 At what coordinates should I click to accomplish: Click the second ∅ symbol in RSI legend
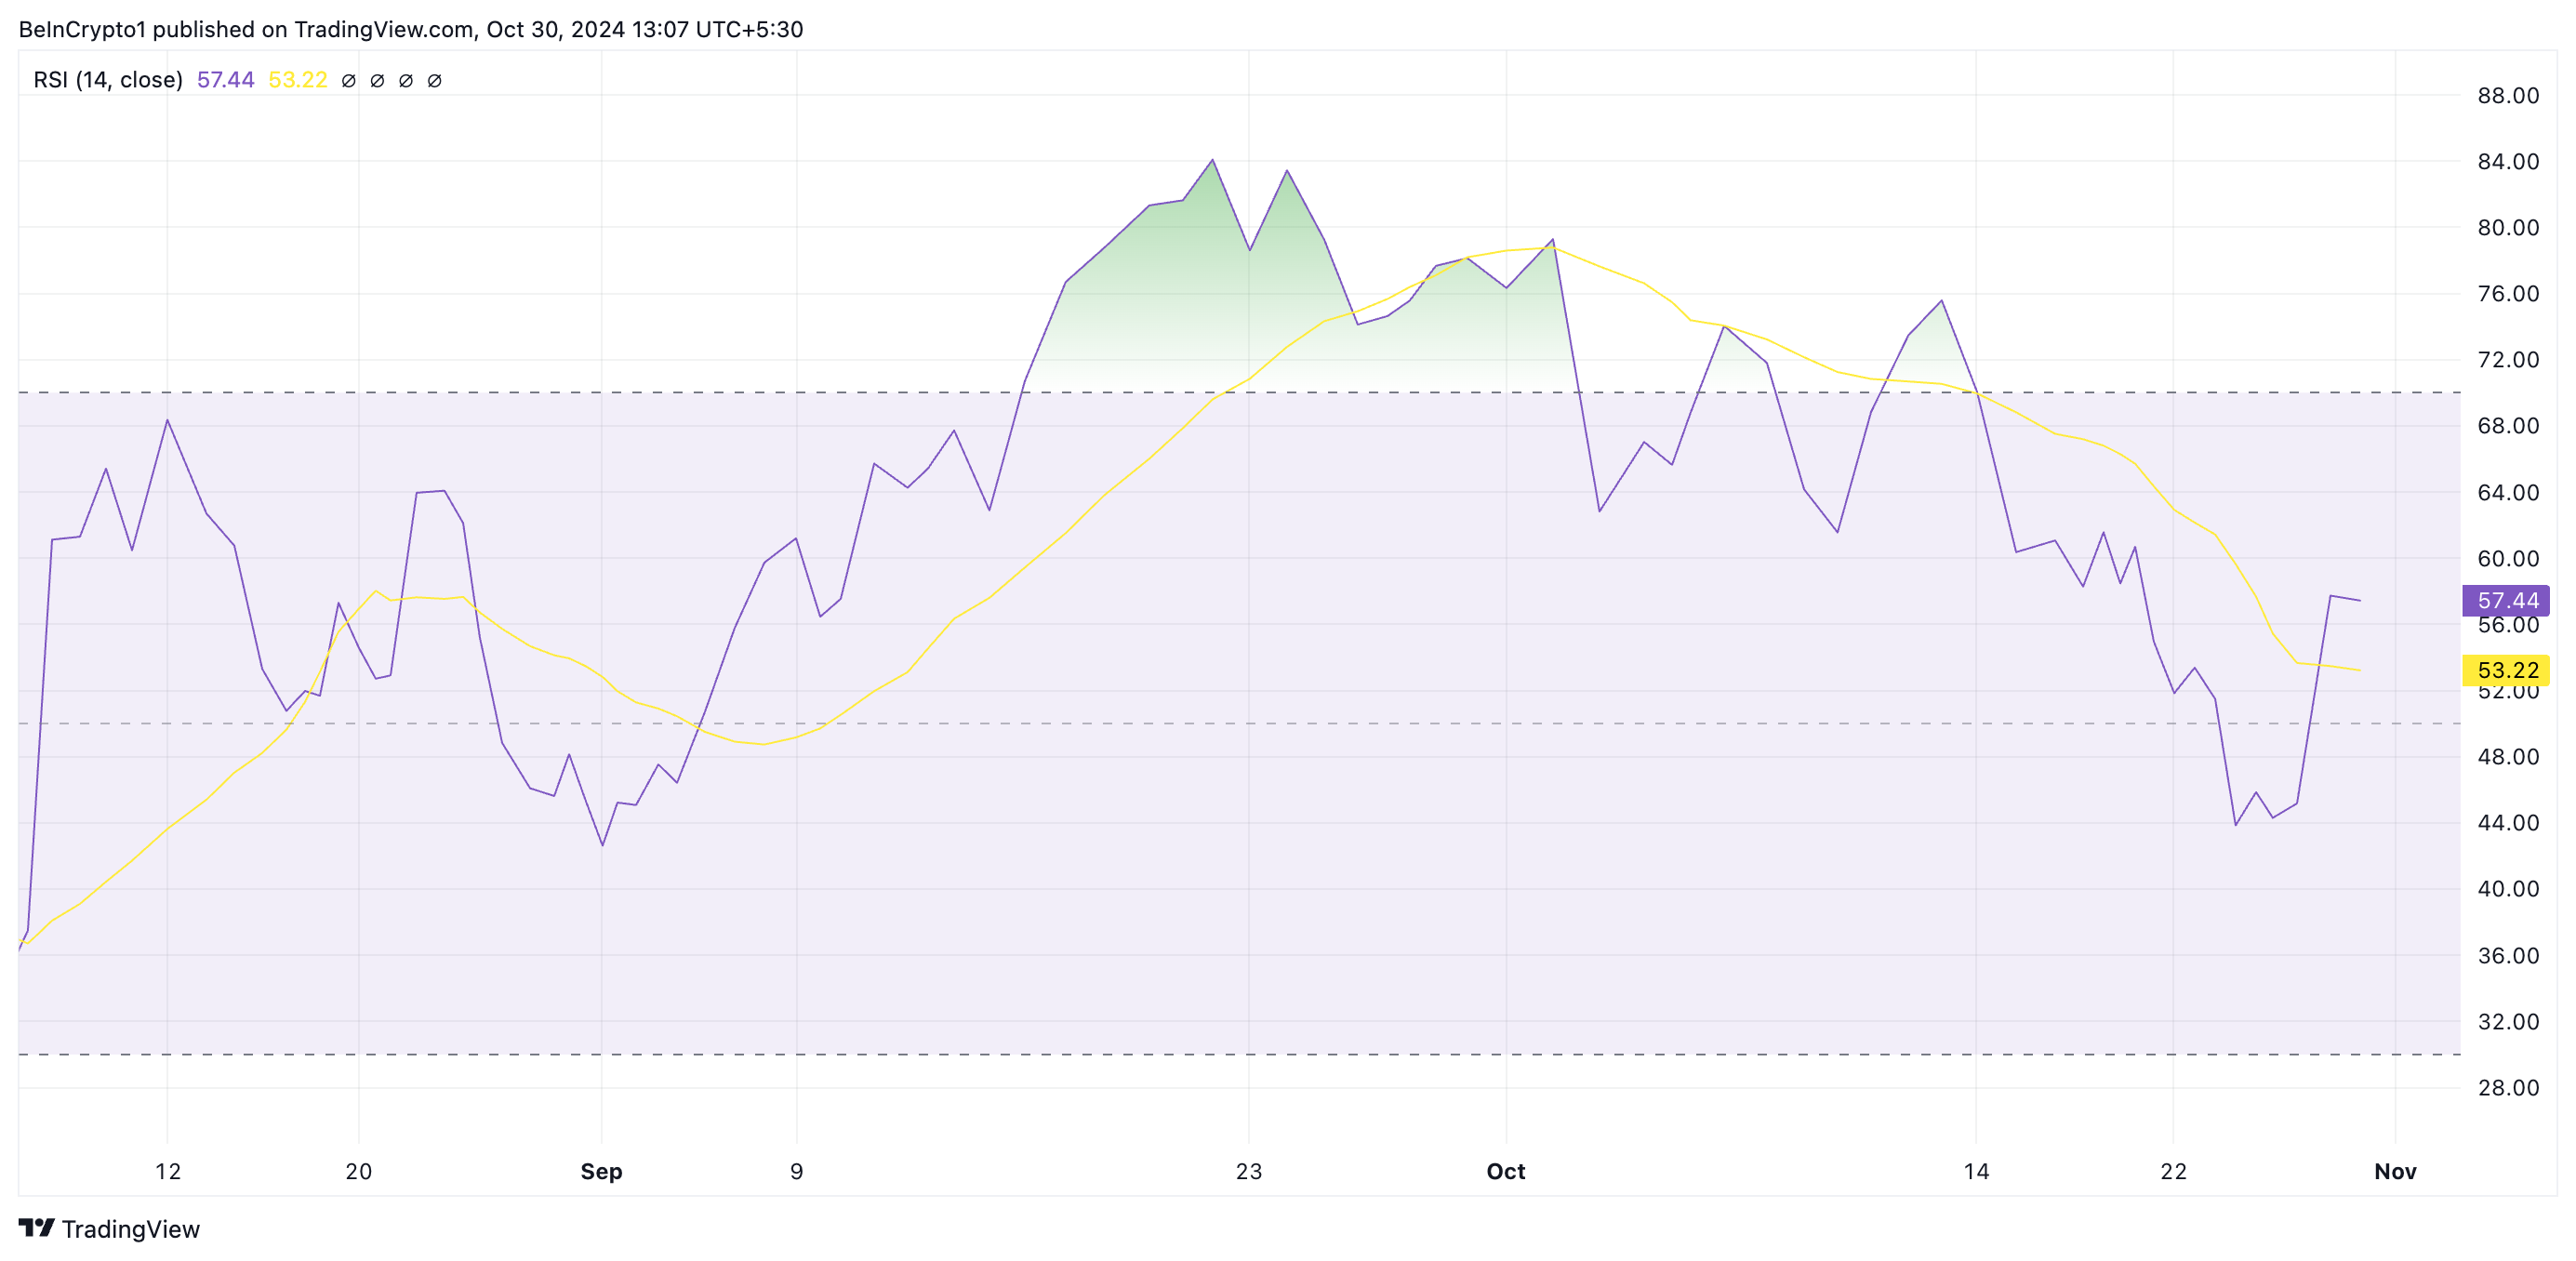click(x=377, y=80)
